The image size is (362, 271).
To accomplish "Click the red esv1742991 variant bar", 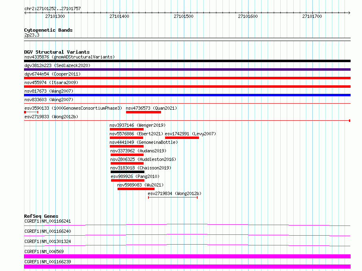I will pyautogui.click(x=182, y=138).
